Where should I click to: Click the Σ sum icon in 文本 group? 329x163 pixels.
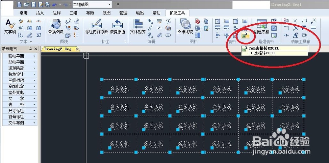point(38,35)
